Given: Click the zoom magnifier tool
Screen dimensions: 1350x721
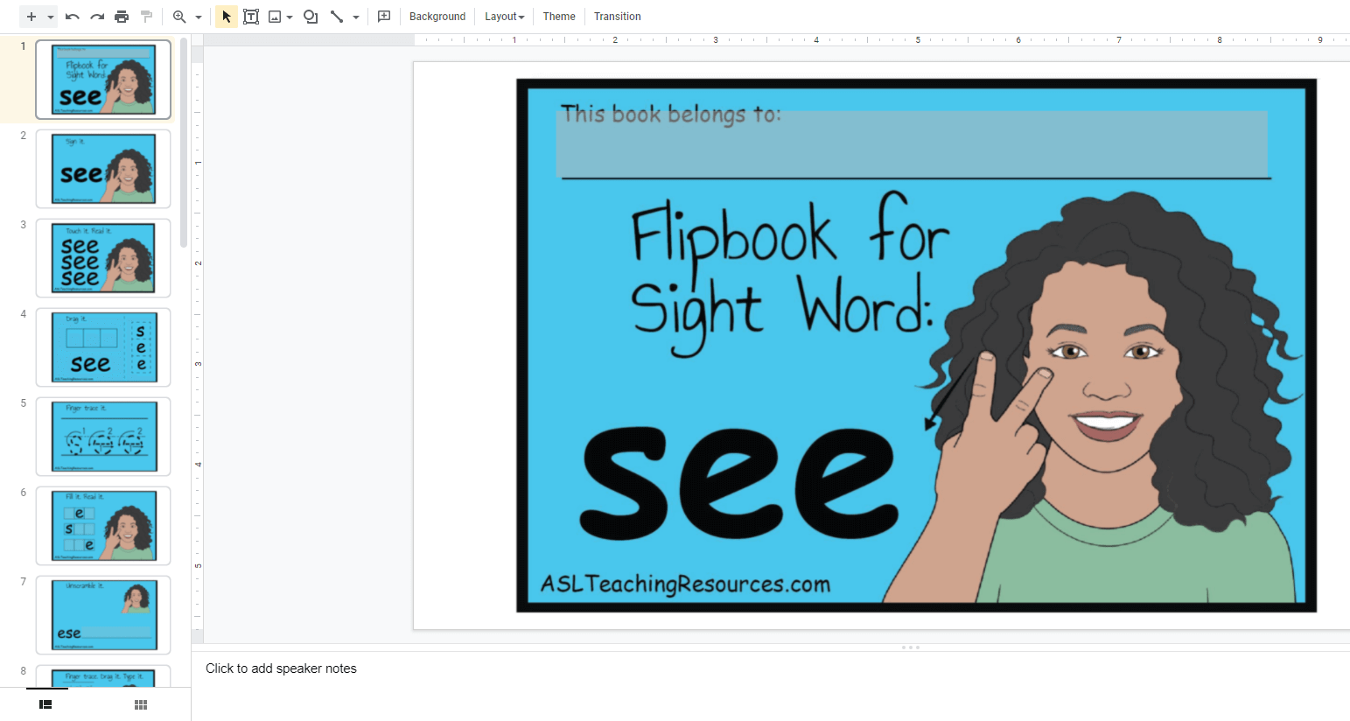Looking at the screenshot, I should tap(179, 17).
